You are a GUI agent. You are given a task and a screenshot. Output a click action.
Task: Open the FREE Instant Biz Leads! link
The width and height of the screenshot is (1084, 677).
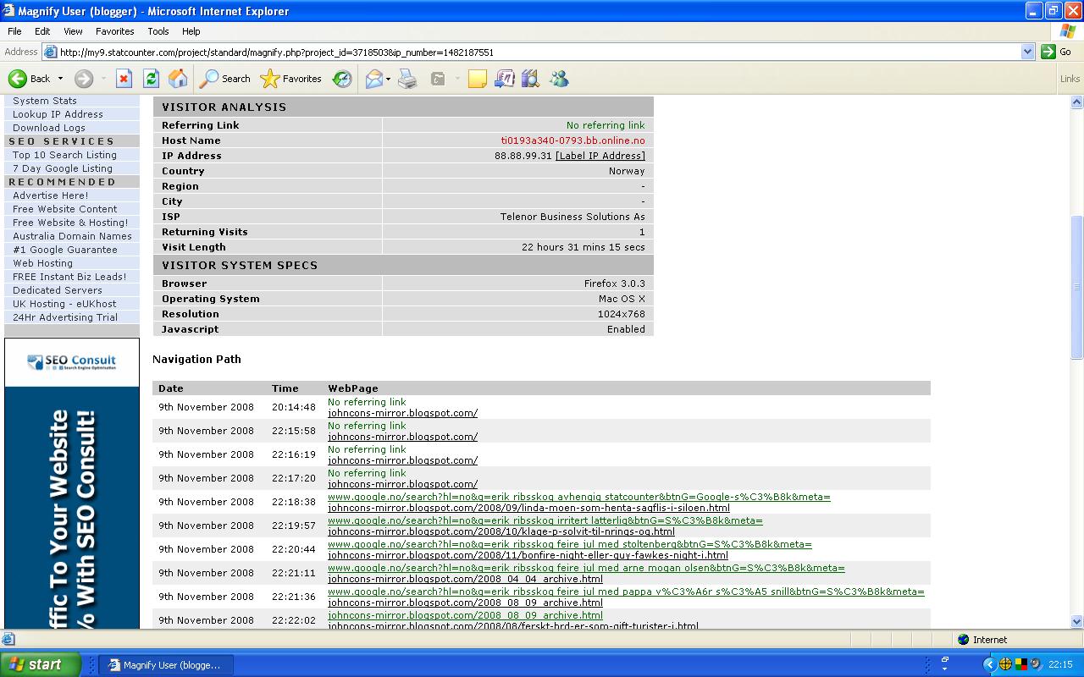[69, 277]
